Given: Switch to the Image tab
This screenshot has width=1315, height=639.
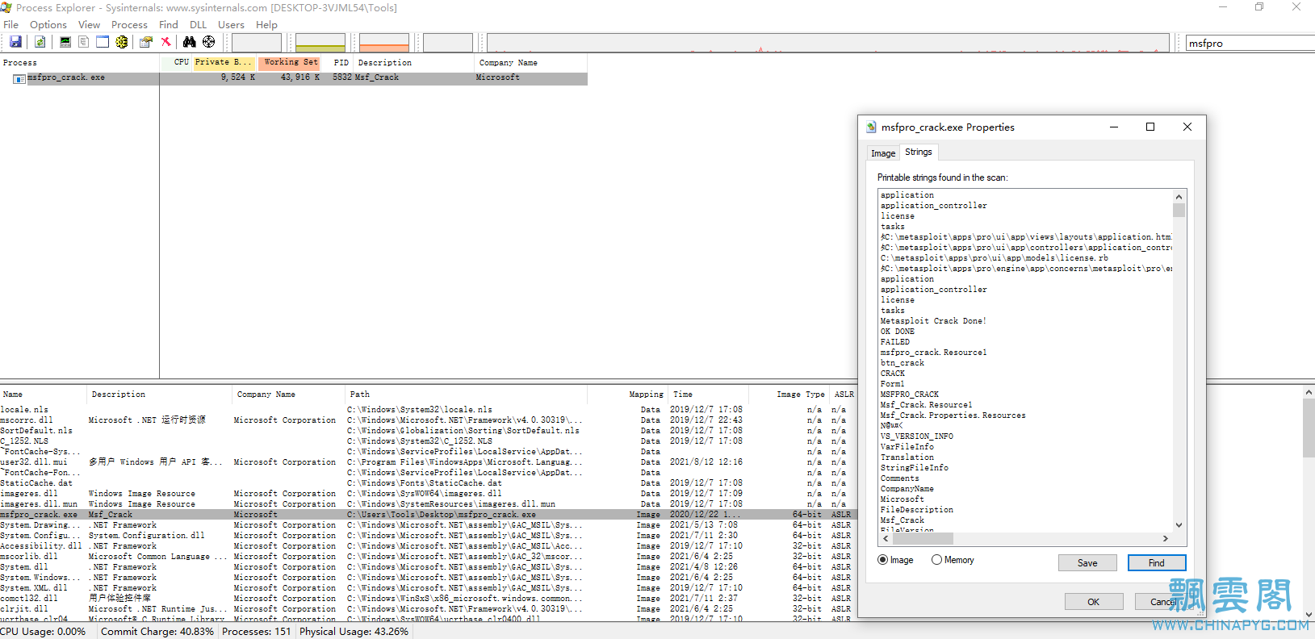Looking at the screenshot, I should [x=883, y=153].
